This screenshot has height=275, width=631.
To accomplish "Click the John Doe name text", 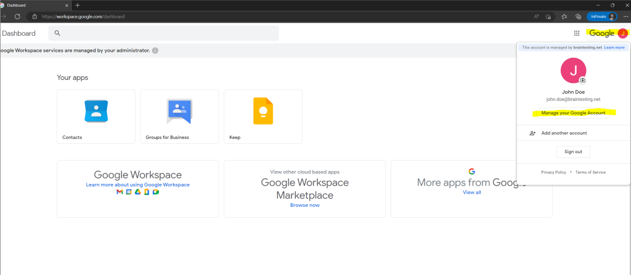I will tap(574, 92).
